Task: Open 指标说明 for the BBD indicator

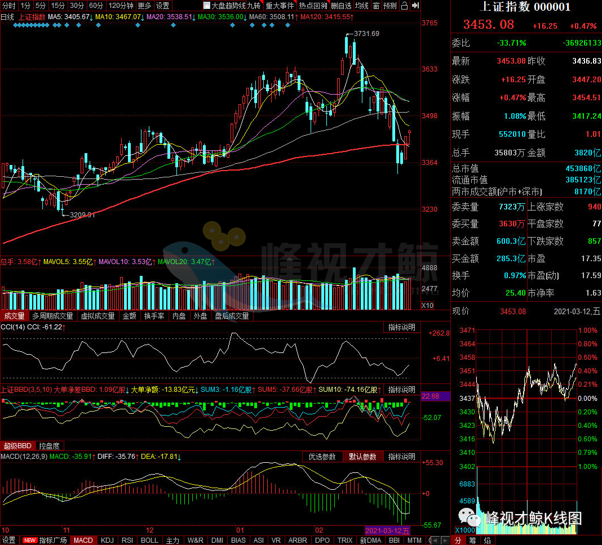Action: 401,390
